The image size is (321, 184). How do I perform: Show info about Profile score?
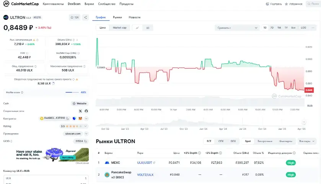22,92
